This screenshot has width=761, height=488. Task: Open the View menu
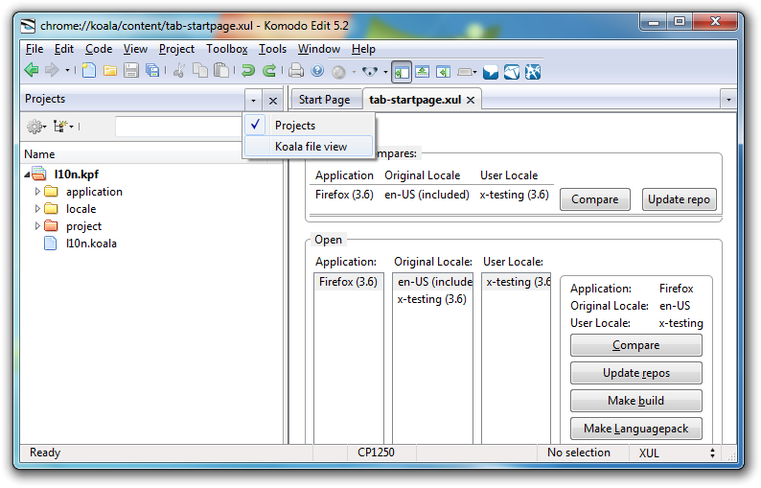(135, 49)
